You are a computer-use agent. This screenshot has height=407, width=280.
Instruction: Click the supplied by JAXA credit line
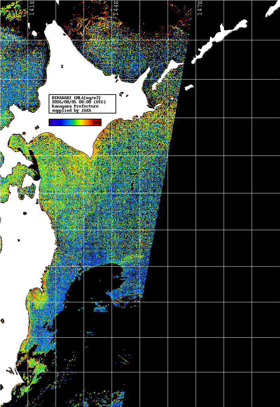71,111
